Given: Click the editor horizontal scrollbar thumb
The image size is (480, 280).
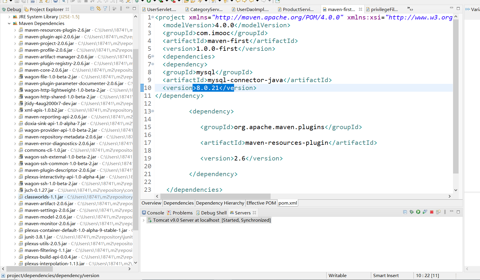Looking at the screenshot, I should coord(215,196).
